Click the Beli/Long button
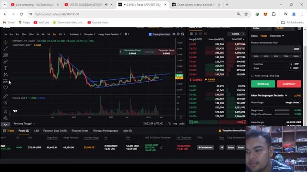The image size is (307, 172). pos(263,84)
